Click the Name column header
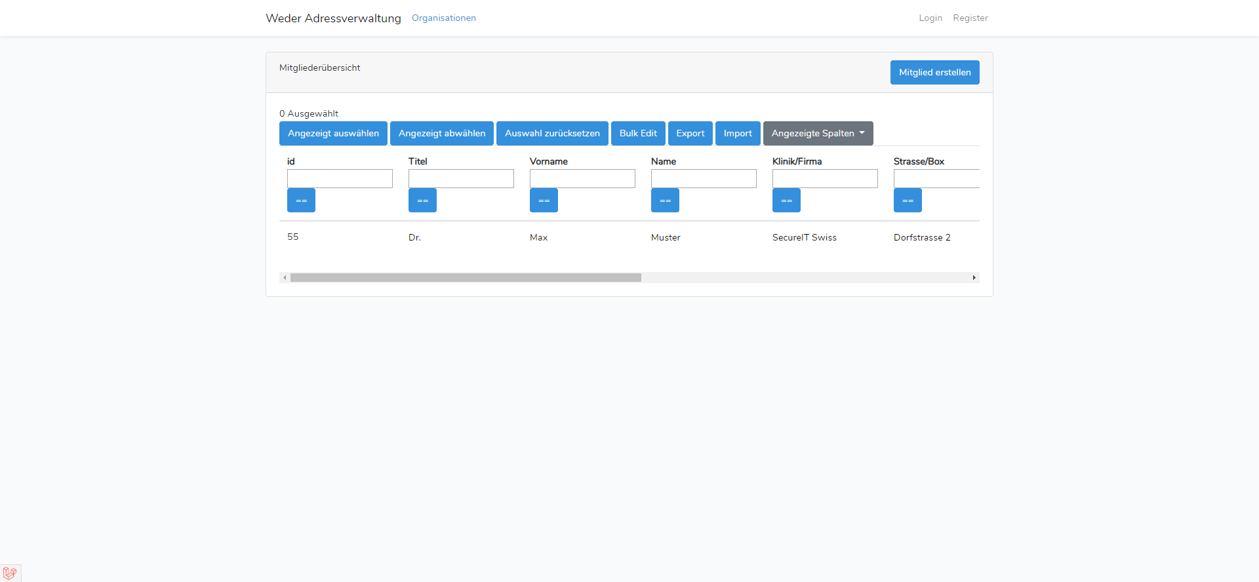1259x582 pixels. coord(664,161)
